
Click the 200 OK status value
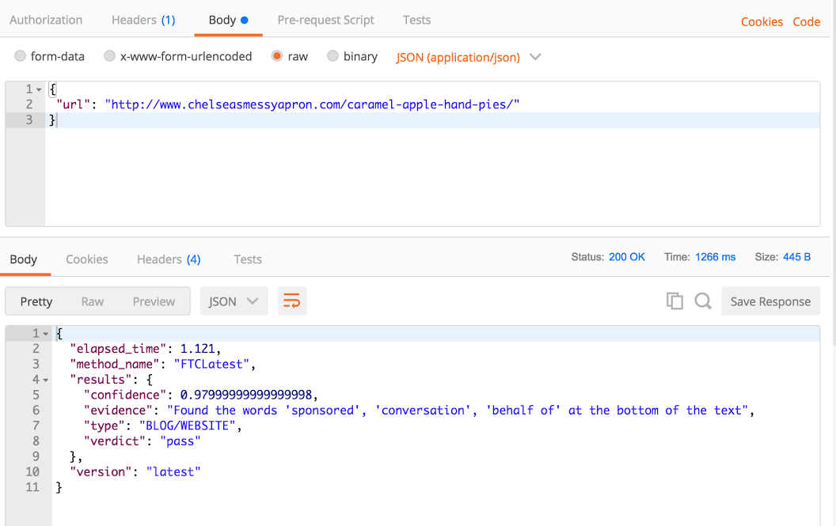tap(627, 257)
